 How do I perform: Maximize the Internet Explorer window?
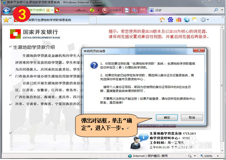pos(210,1)
